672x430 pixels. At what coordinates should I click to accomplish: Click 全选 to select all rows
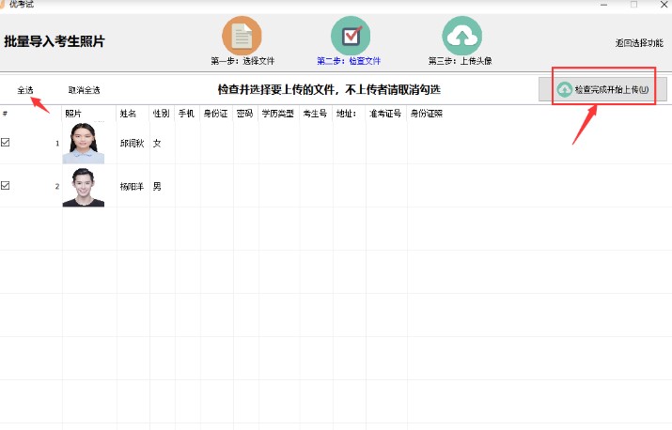[25, 90]
